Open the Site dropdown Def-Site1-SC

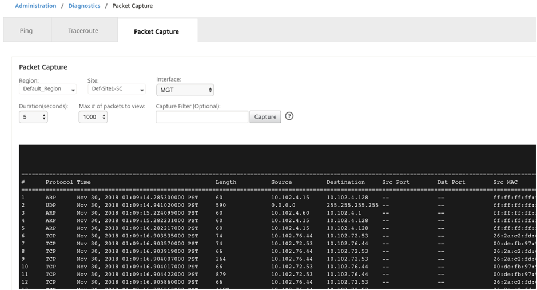(x=117, y=89)
